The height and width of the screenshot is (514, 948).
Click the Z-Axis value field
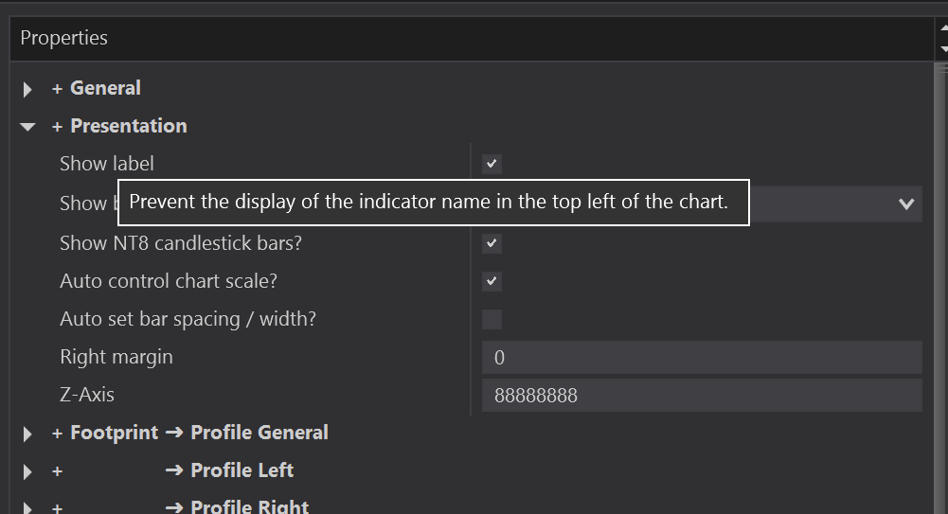(701, 396)
